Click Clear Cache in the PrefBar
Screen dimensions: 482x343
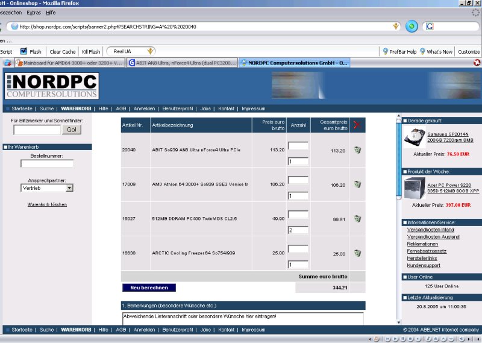click(63, 52)
